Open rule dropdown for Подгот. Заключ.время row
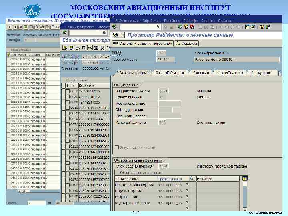Viewport: 288px width, 216px height. click(187, 184)
